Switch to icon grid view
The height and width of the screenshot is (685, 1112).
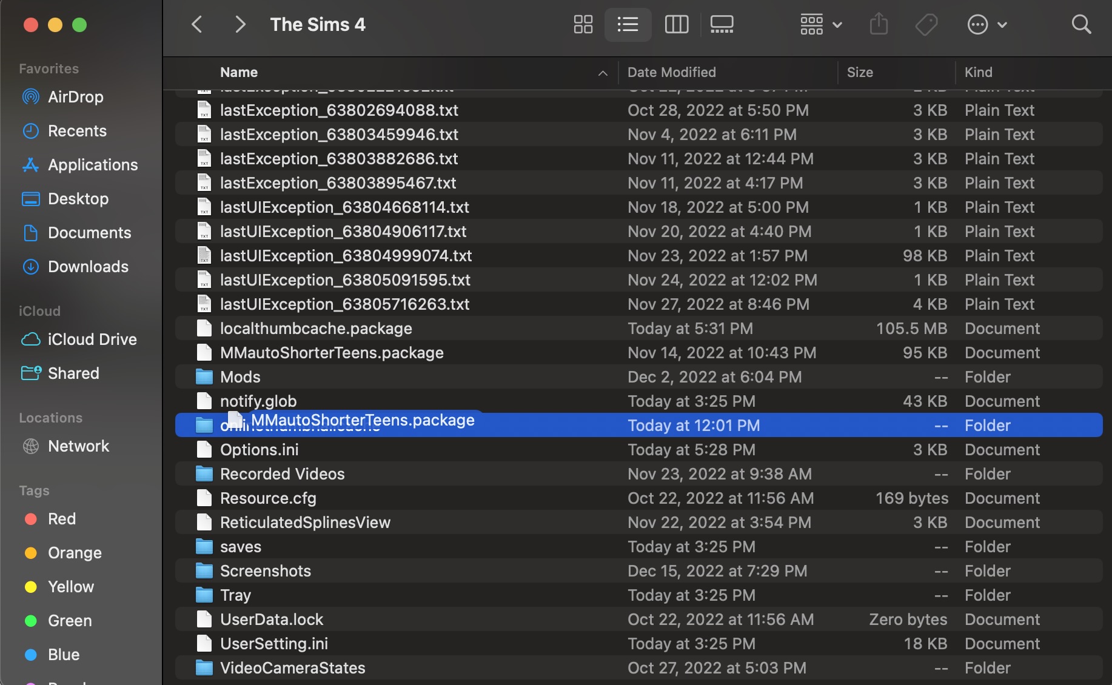583,25
